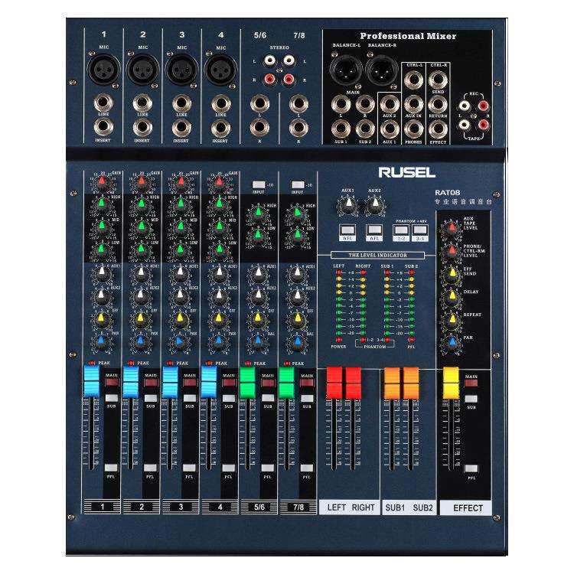The image size is (574, 574).
Task: Adjust channel 5/6 HIGH knob
Action: click(259, 212)
